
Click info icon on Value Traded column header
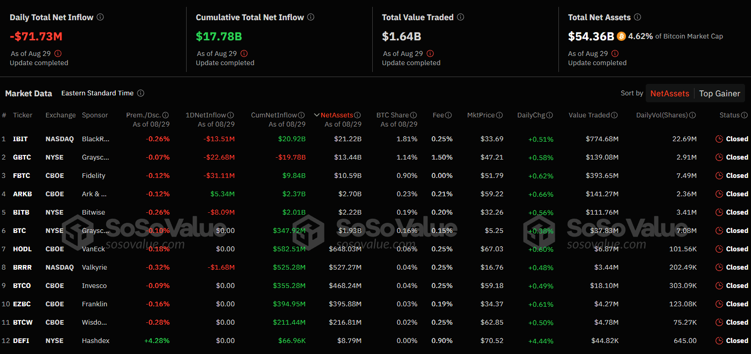[614, 115]
